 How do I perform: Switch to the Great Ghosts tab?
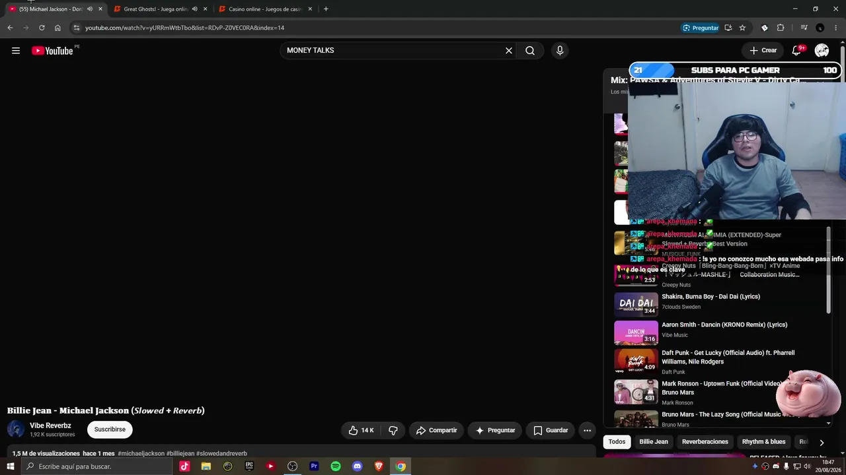tap(156, 9)
